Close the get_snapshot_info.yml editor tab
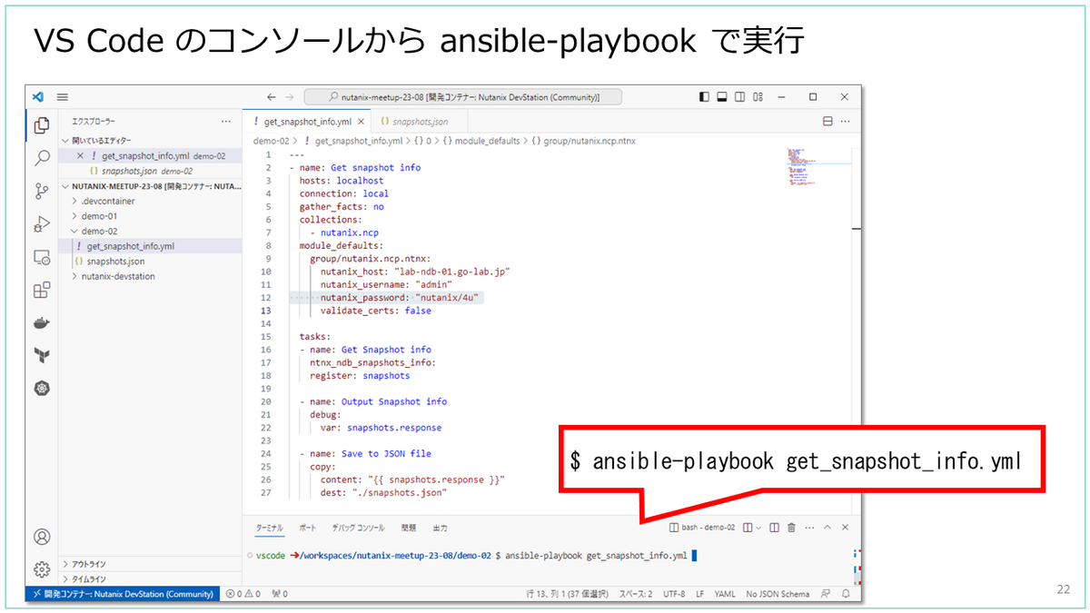This screenshot has width=1090, height=613. 362,121
